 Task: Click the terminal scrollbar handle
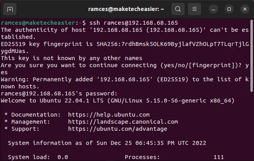252,56
